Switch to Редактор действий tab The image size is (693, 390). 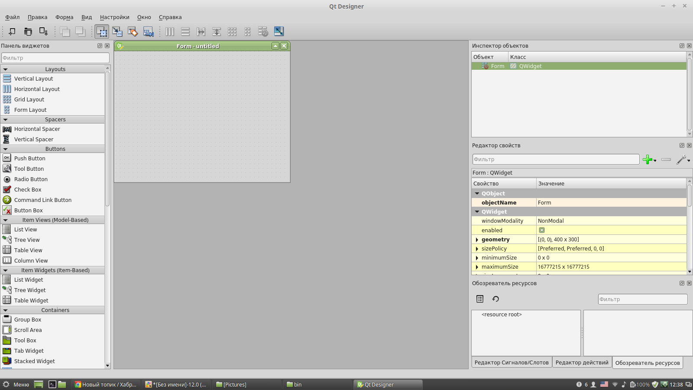point(582,363)
